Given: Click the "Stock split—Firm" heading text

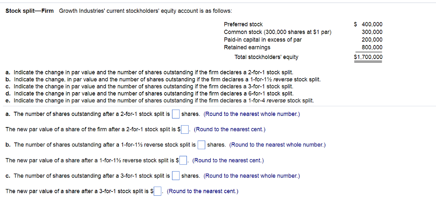Looking at the screenshot, I should (x=29, y=11).
